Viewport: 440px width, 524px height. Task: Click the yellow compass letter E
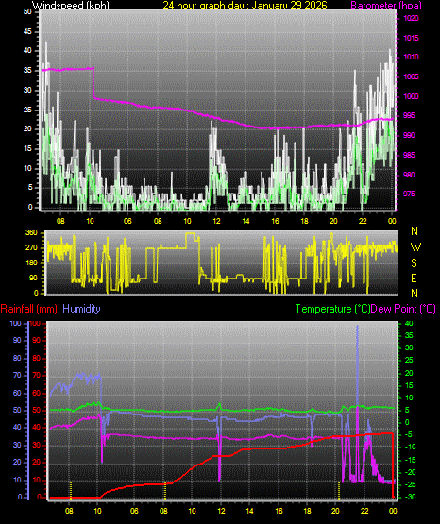414,279
